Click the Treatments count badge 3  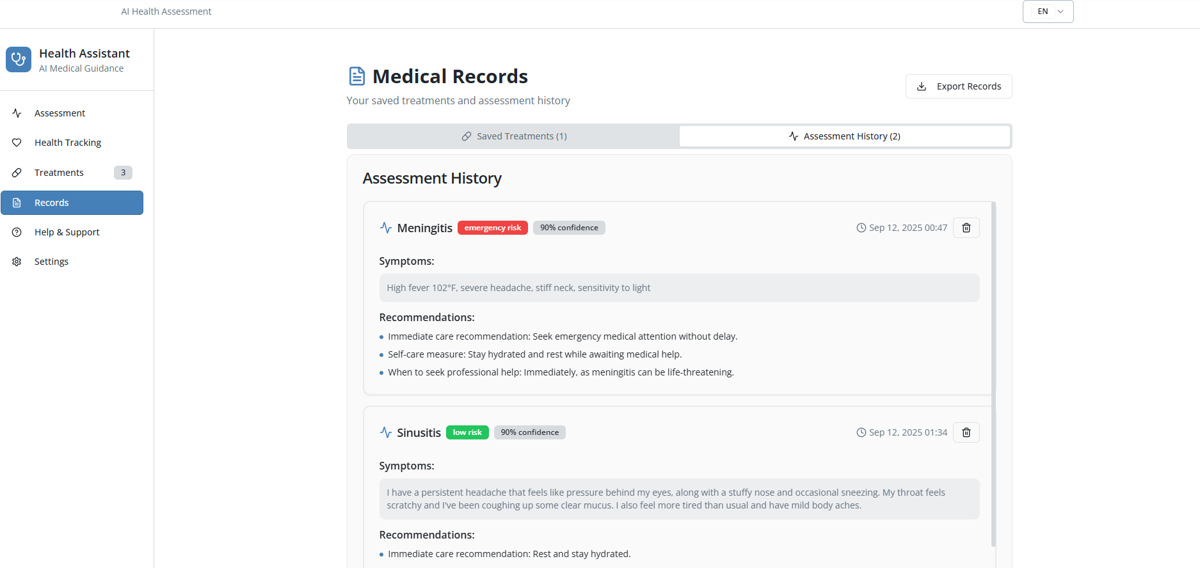point(124,173)
